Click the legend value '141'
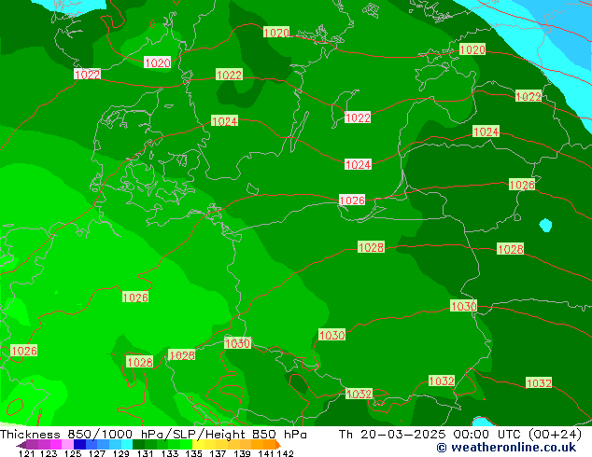 266,453
